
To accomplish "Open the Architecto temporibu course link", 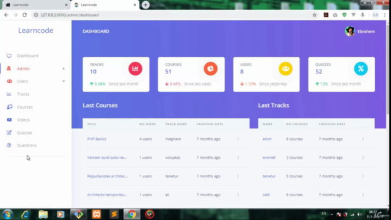I will click(x=107, y=195).
